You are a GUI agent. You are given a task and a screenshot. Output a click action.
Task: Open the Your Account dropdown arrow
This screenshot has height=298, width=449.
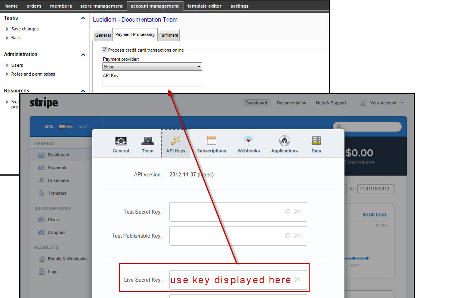point(402,103)
